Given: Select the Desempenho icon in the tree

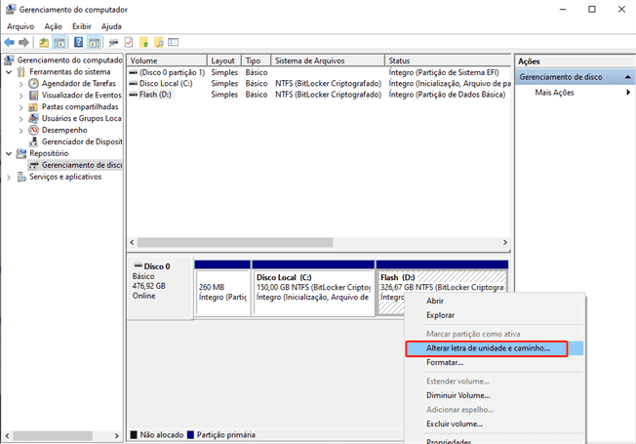Looking at the screenshot, I should (34, 130).
